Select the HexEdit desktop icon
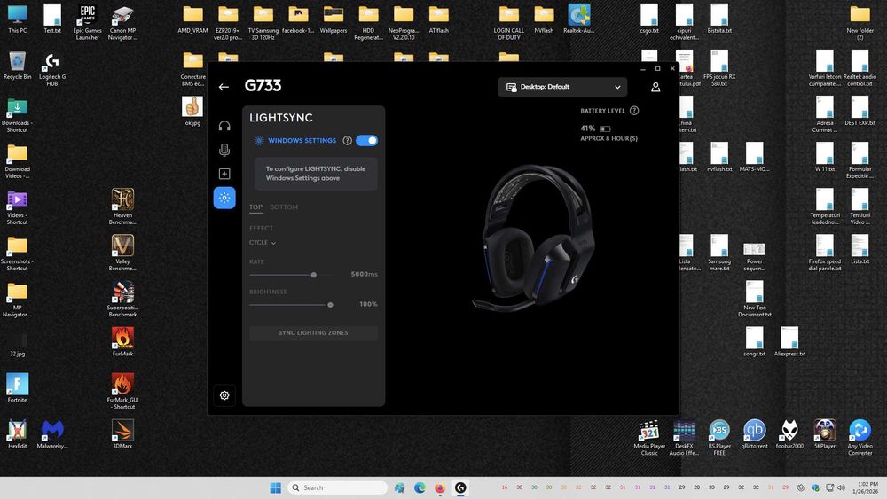Screen dimensions: 887x499 18,434
